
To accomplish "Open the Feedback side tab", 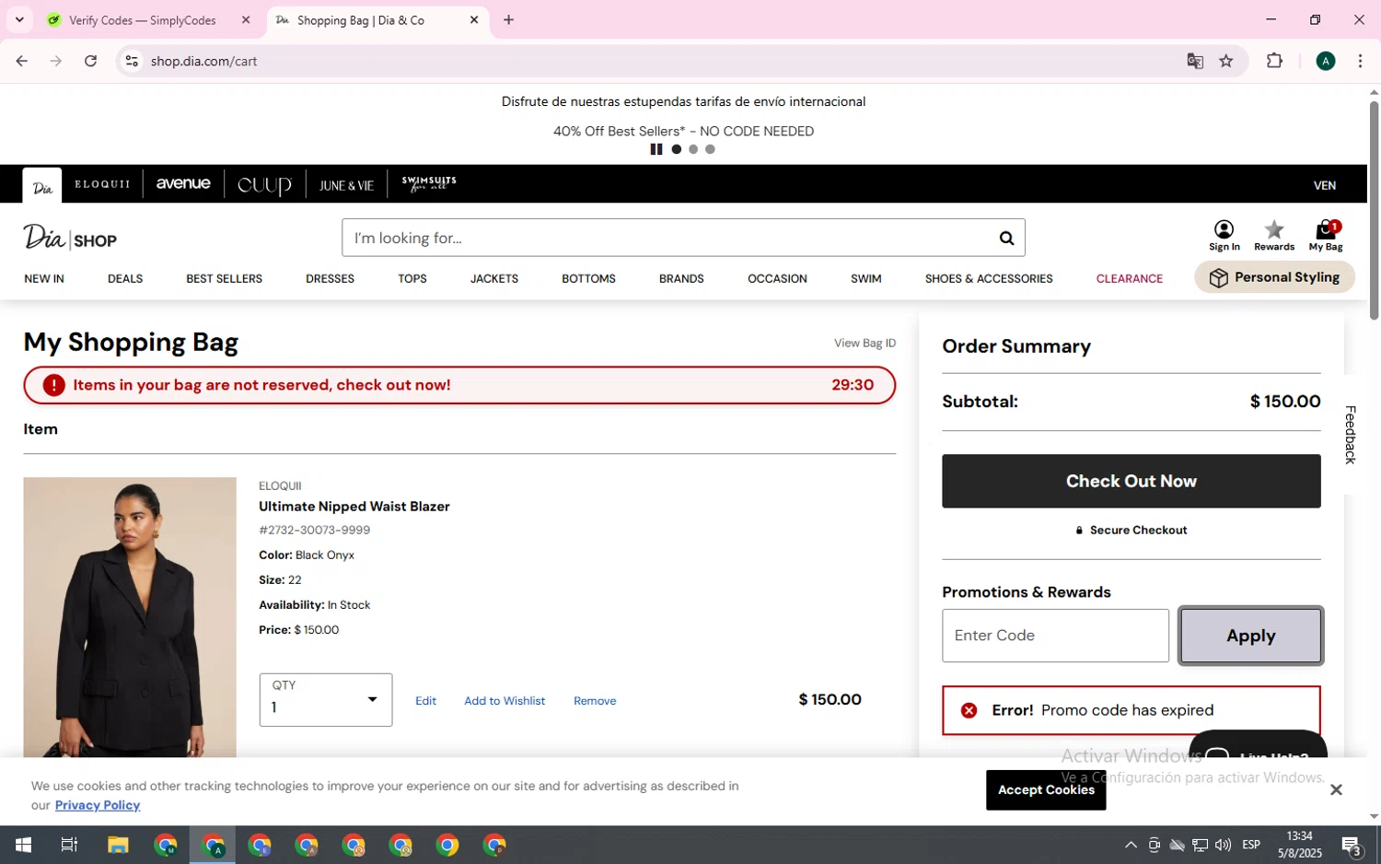I will point(1351,435).
